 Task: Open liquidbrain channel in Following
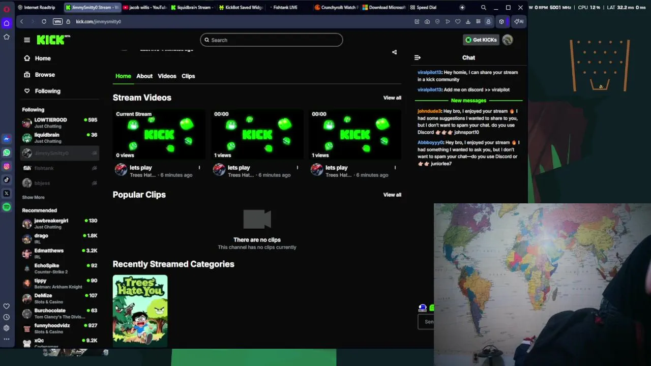(x=60, y=138)
